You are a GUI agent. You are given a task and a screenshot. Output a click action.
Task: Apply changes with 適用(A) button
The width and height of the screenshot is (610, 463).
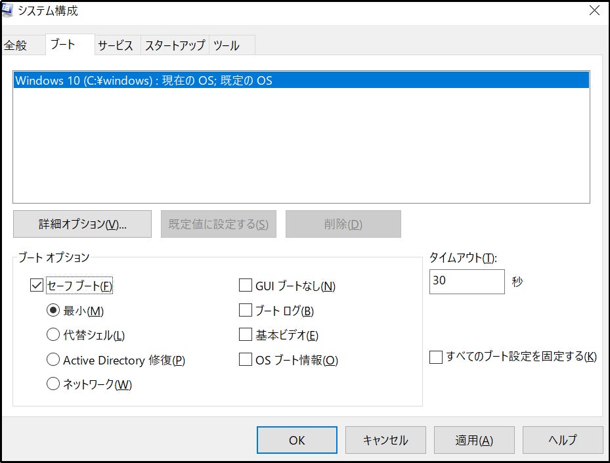tap(474, 440)
